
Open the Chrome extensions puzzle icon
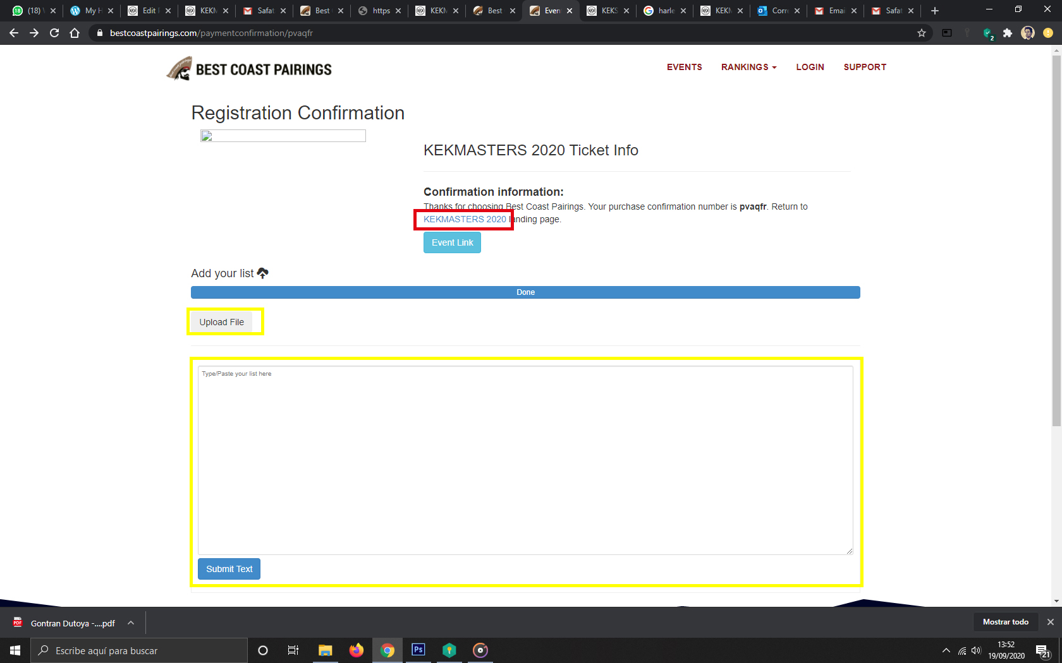pos(1007,33)
